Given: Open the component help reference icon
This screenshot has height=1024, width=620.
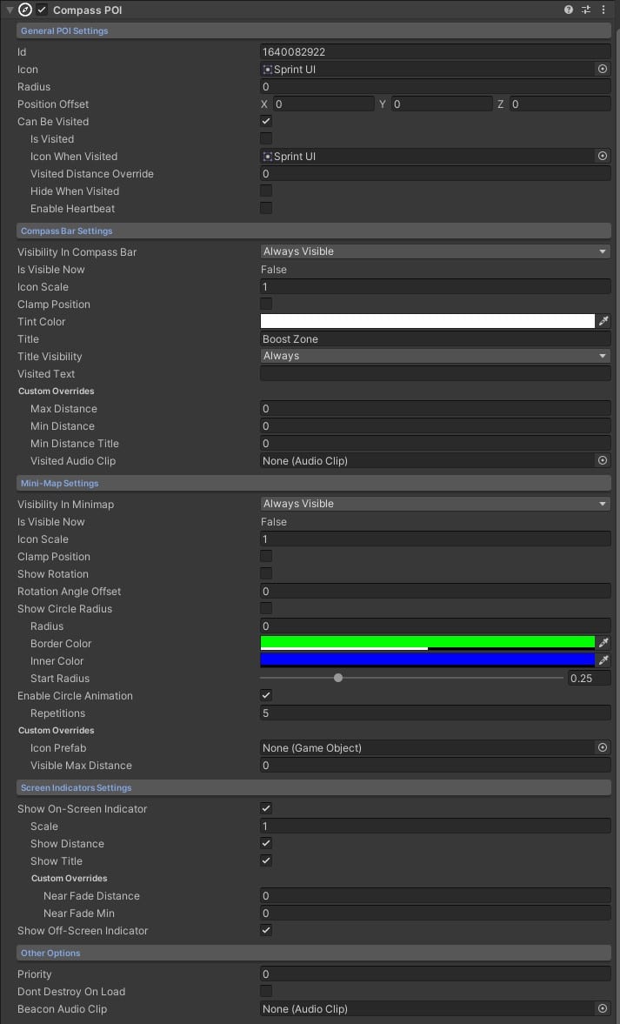Looking at the screenshot, I should coord(569,10).
